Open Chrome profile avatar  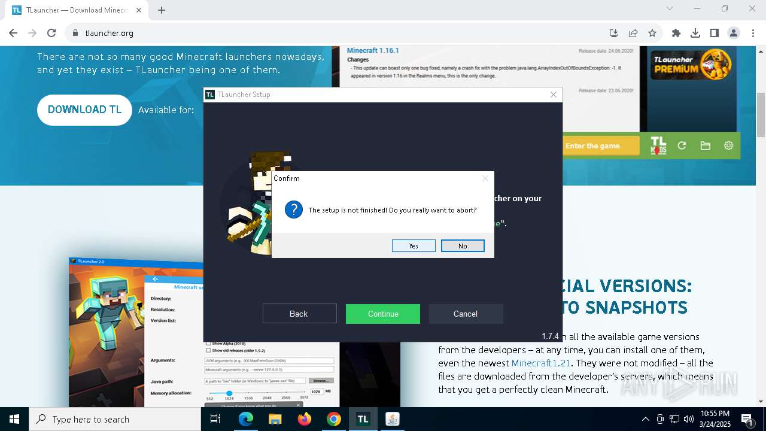pos(734,33)
